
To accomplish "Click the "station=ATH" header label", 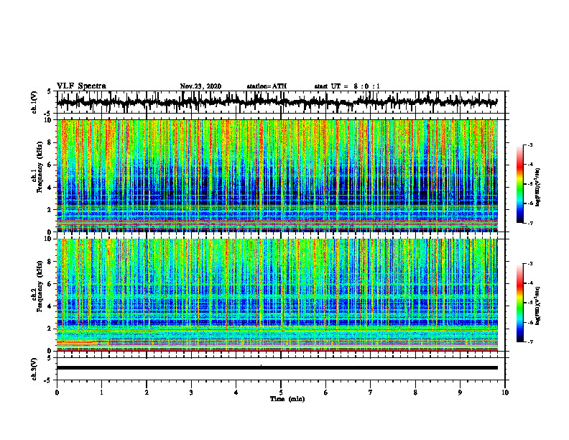I will coord(267,86).
